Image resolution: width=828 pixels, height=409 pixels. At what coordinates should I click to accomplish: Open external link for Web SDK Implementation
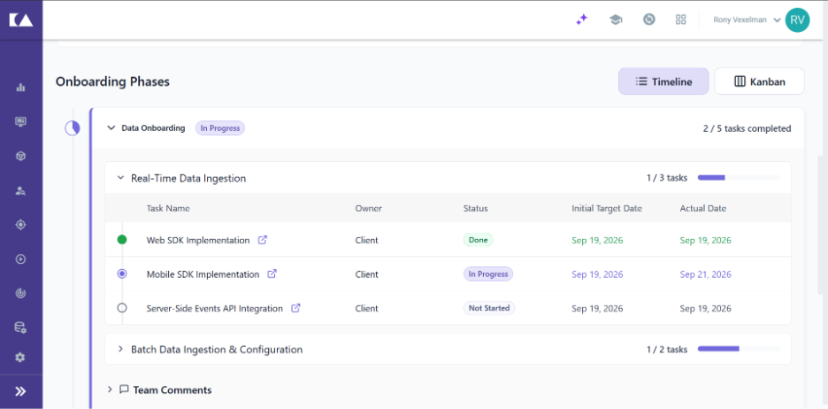[x=263, y=240]
